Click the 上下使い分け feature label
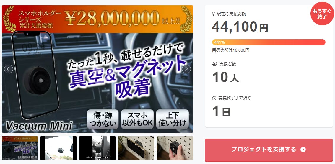 click(173, 119)
